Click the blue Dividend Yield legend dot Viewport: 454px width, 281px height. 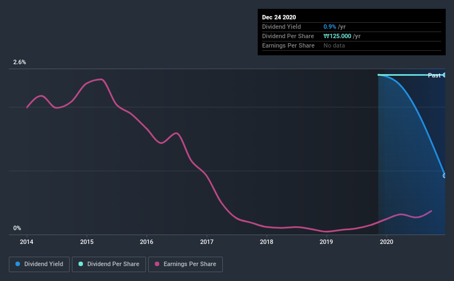(18, 264)
